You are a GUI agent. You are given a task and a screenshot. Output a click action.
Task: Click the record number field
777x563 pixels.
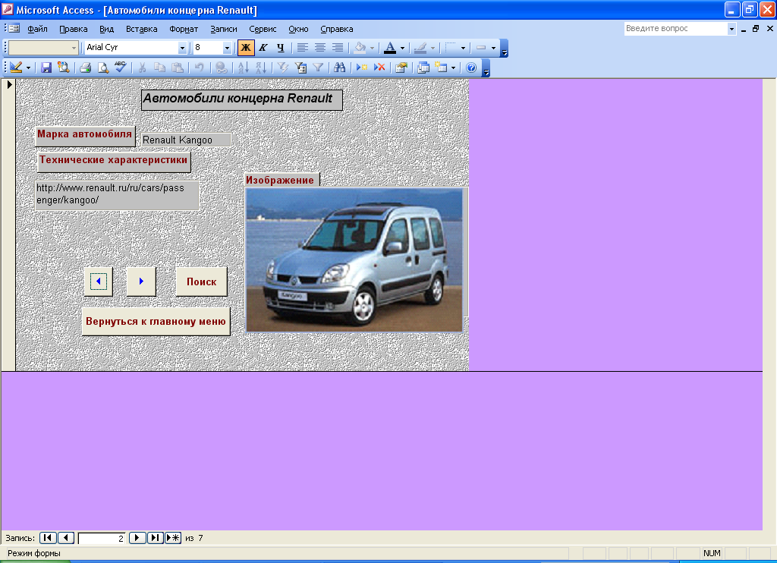(x=102, y=538)
